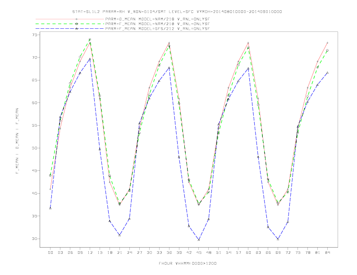
Task: Click x-axis forecast hour label 69
Action: (278, 253)
